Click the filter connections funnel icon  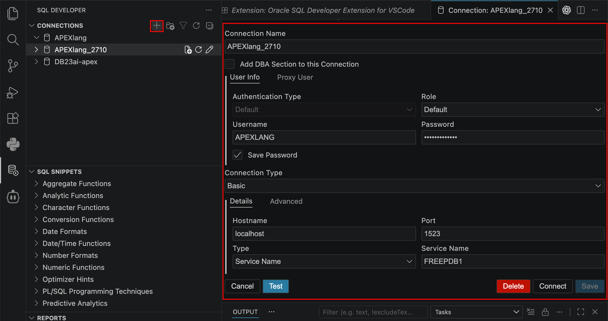(183, 26)
